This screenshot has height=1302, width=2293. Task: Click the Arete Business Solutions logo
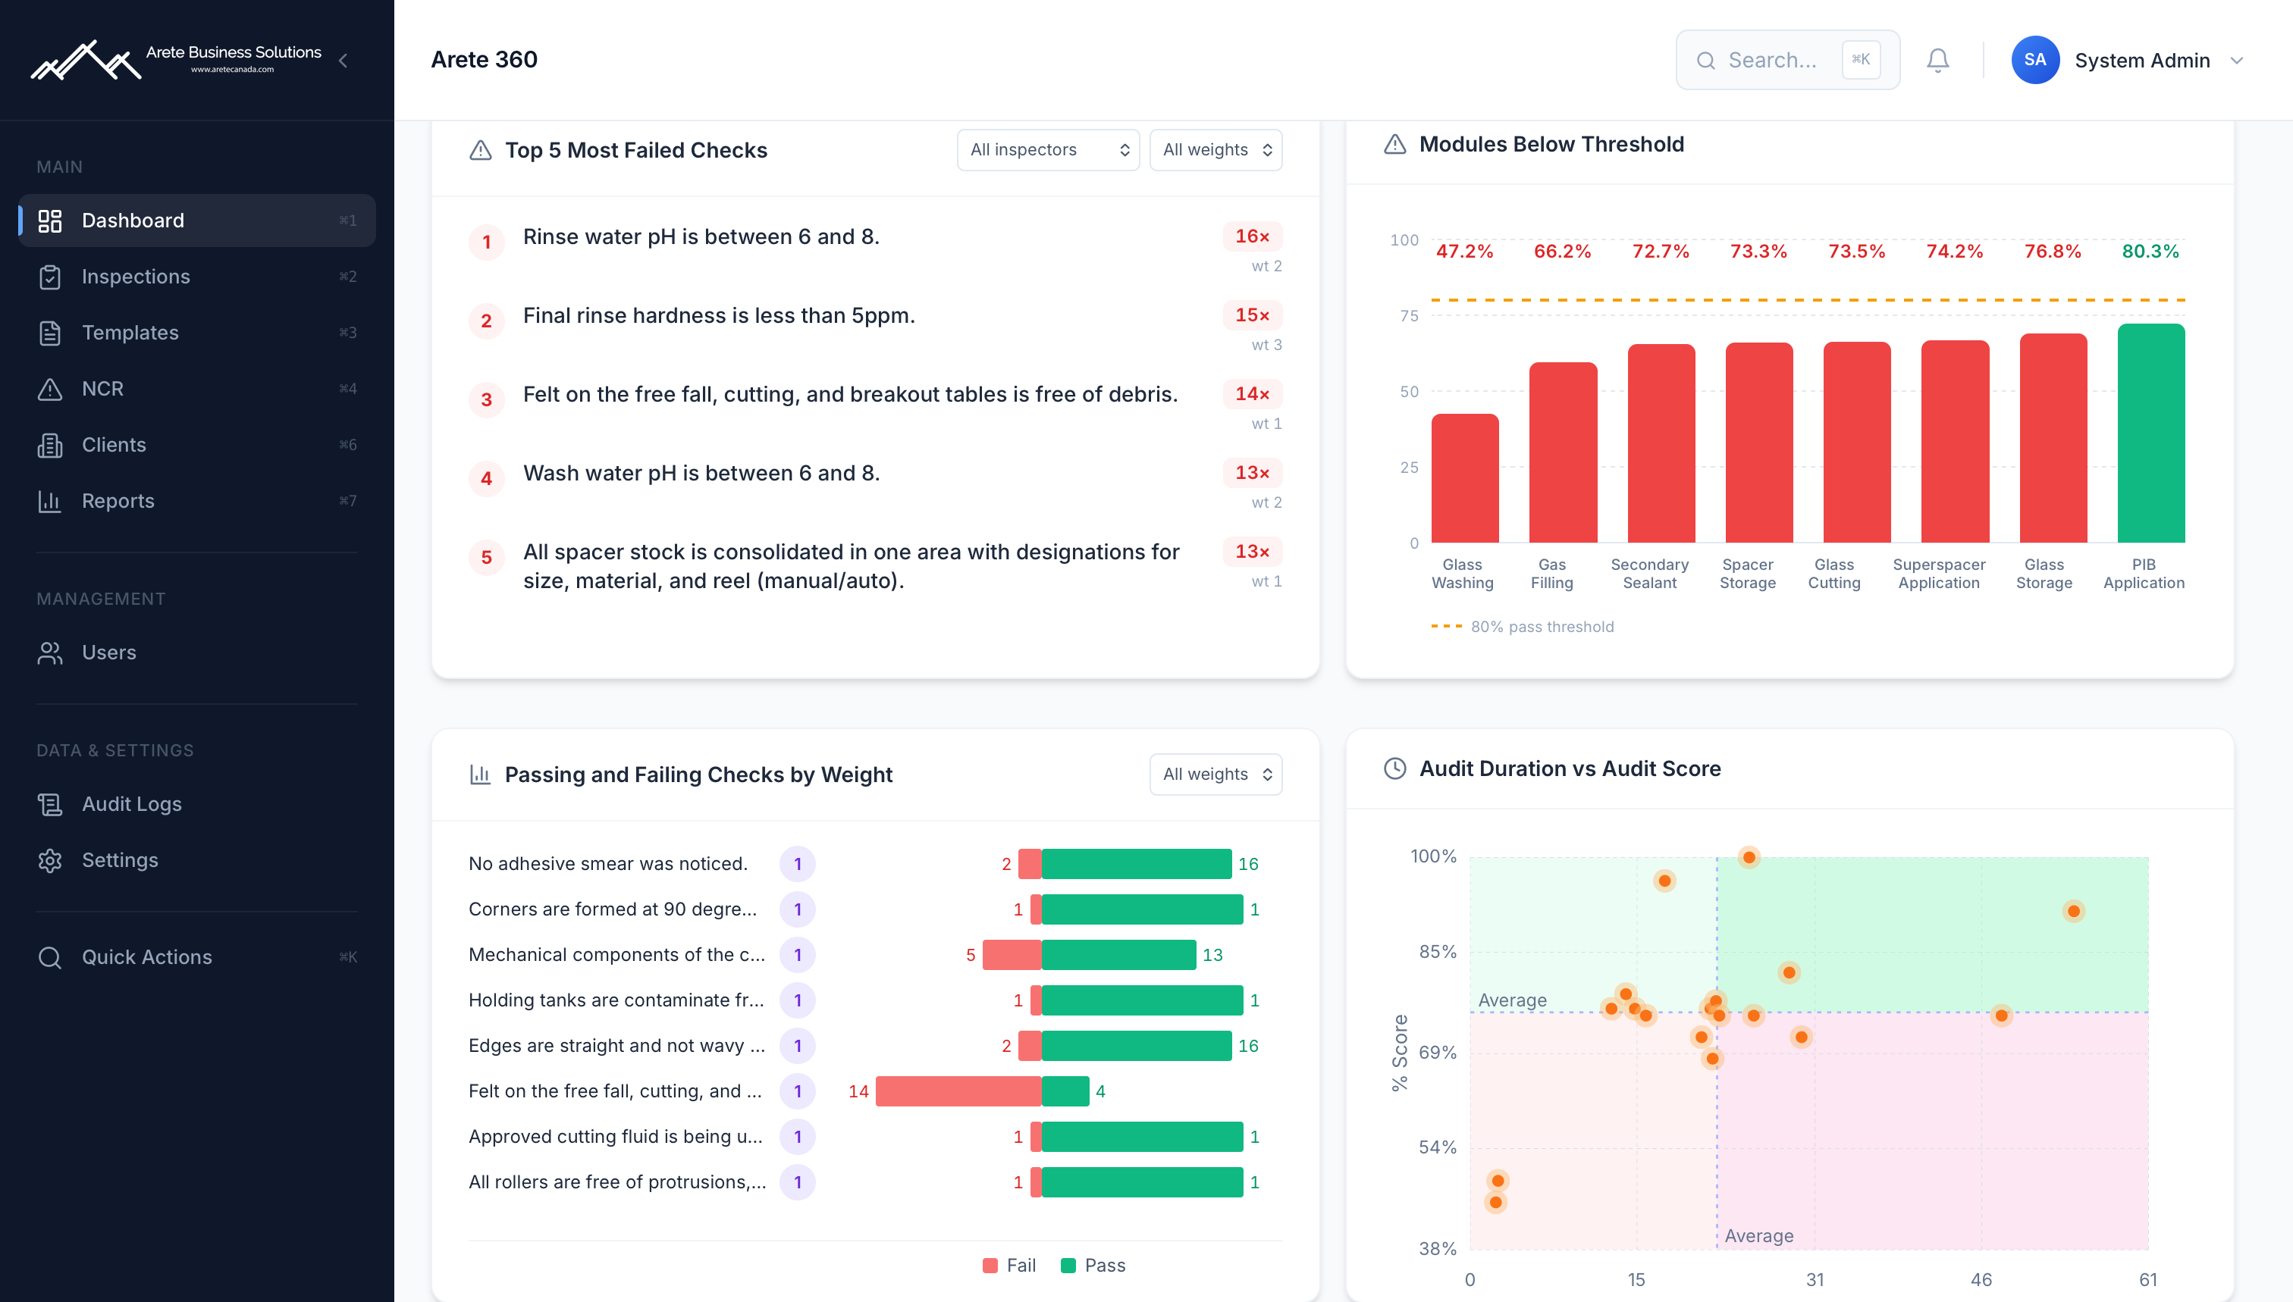pos(176,60)
